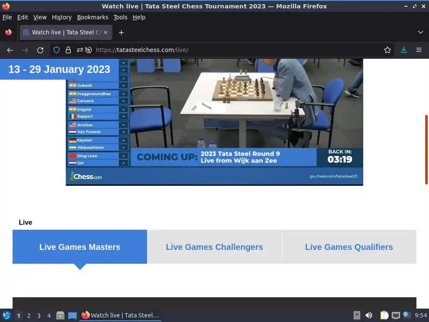Open the network tray icon
429x322 pixels.
[395, 315]
